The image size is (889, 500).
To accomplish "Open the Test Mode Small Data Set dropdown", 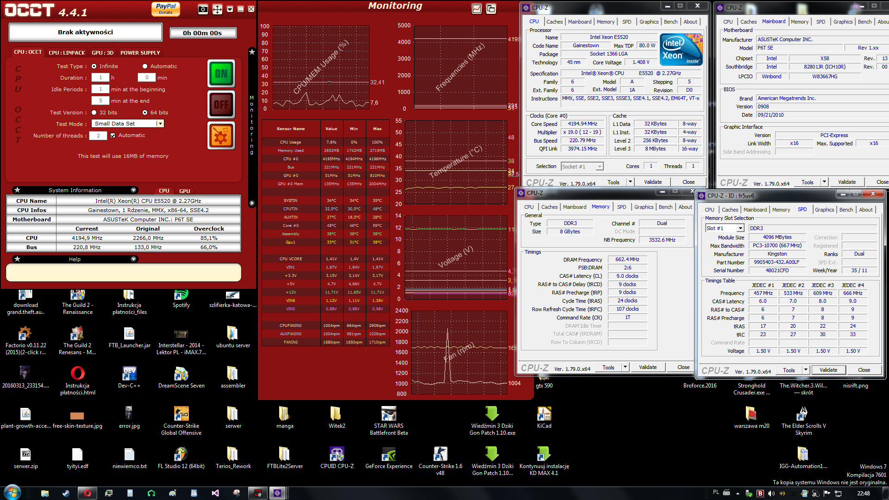I will click(x=160, y=124).
